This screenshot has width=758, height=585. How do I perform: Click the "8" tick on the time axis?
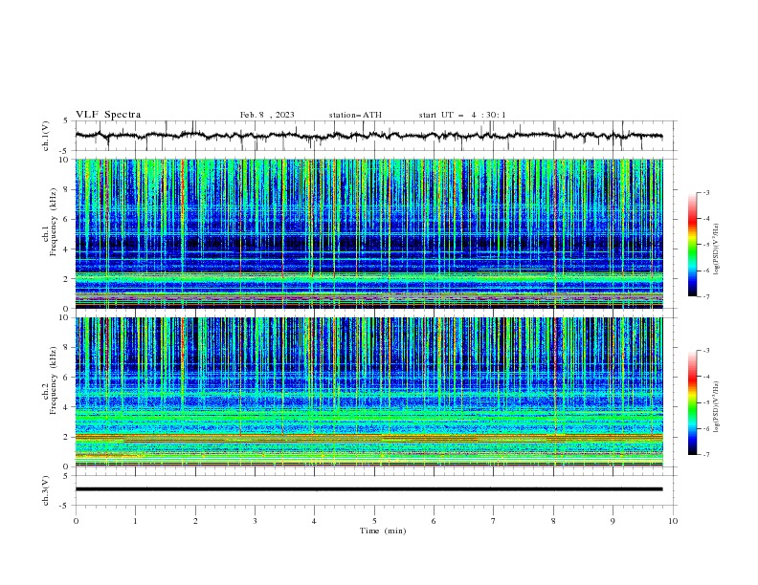(553, 521)
